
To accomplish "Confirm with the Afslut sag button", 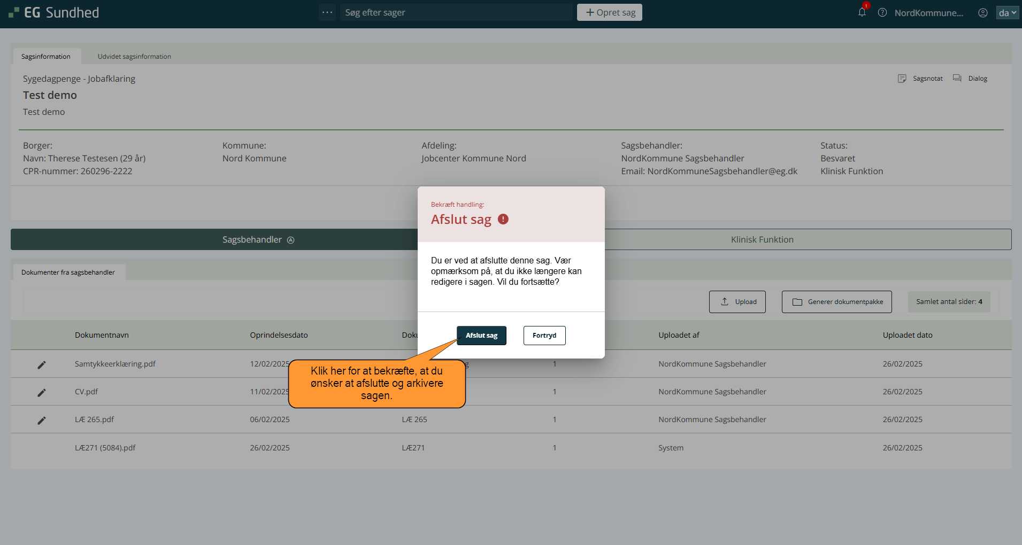I will [x=481, y=336].
